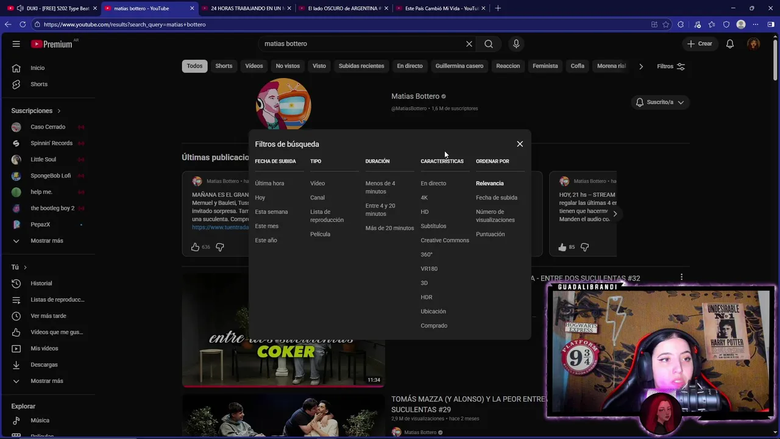The image size is (780, 439).
Task: Expand Mostrar más under Tú section
Action: [48, 381]
